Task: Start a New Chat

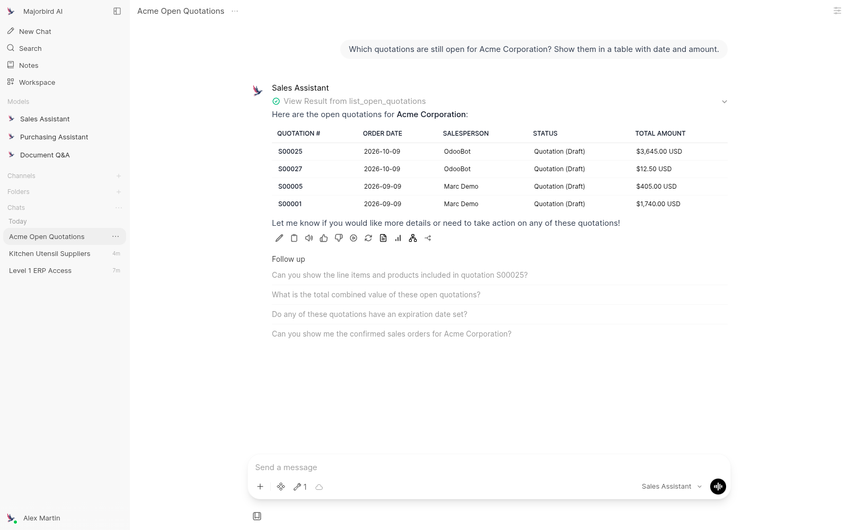Action: 65,31
